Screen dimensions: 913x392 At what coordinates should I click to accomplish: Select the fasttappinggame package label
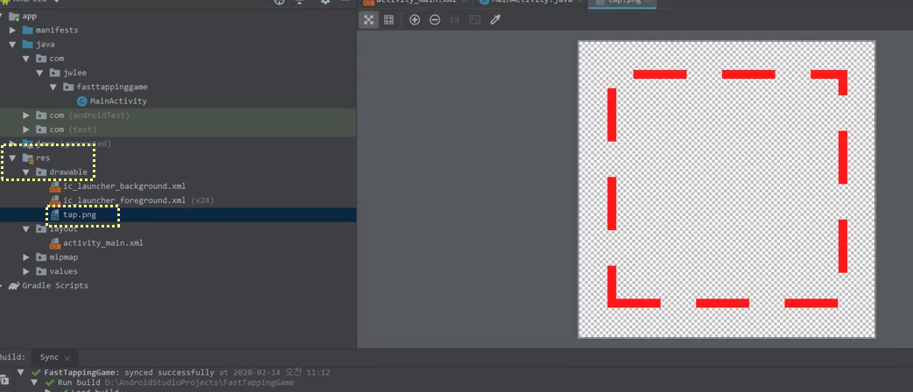[x=112, y=87]
